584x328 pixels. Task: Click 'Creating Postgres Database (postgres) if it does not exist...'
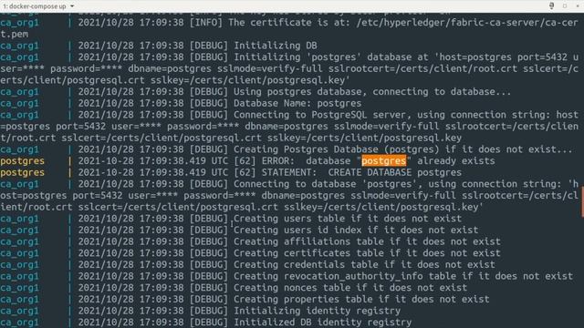[x=403, y=149]
